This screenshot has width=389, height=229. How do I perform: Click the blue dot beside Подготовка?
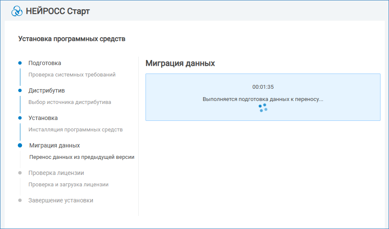tap(20, 63)
